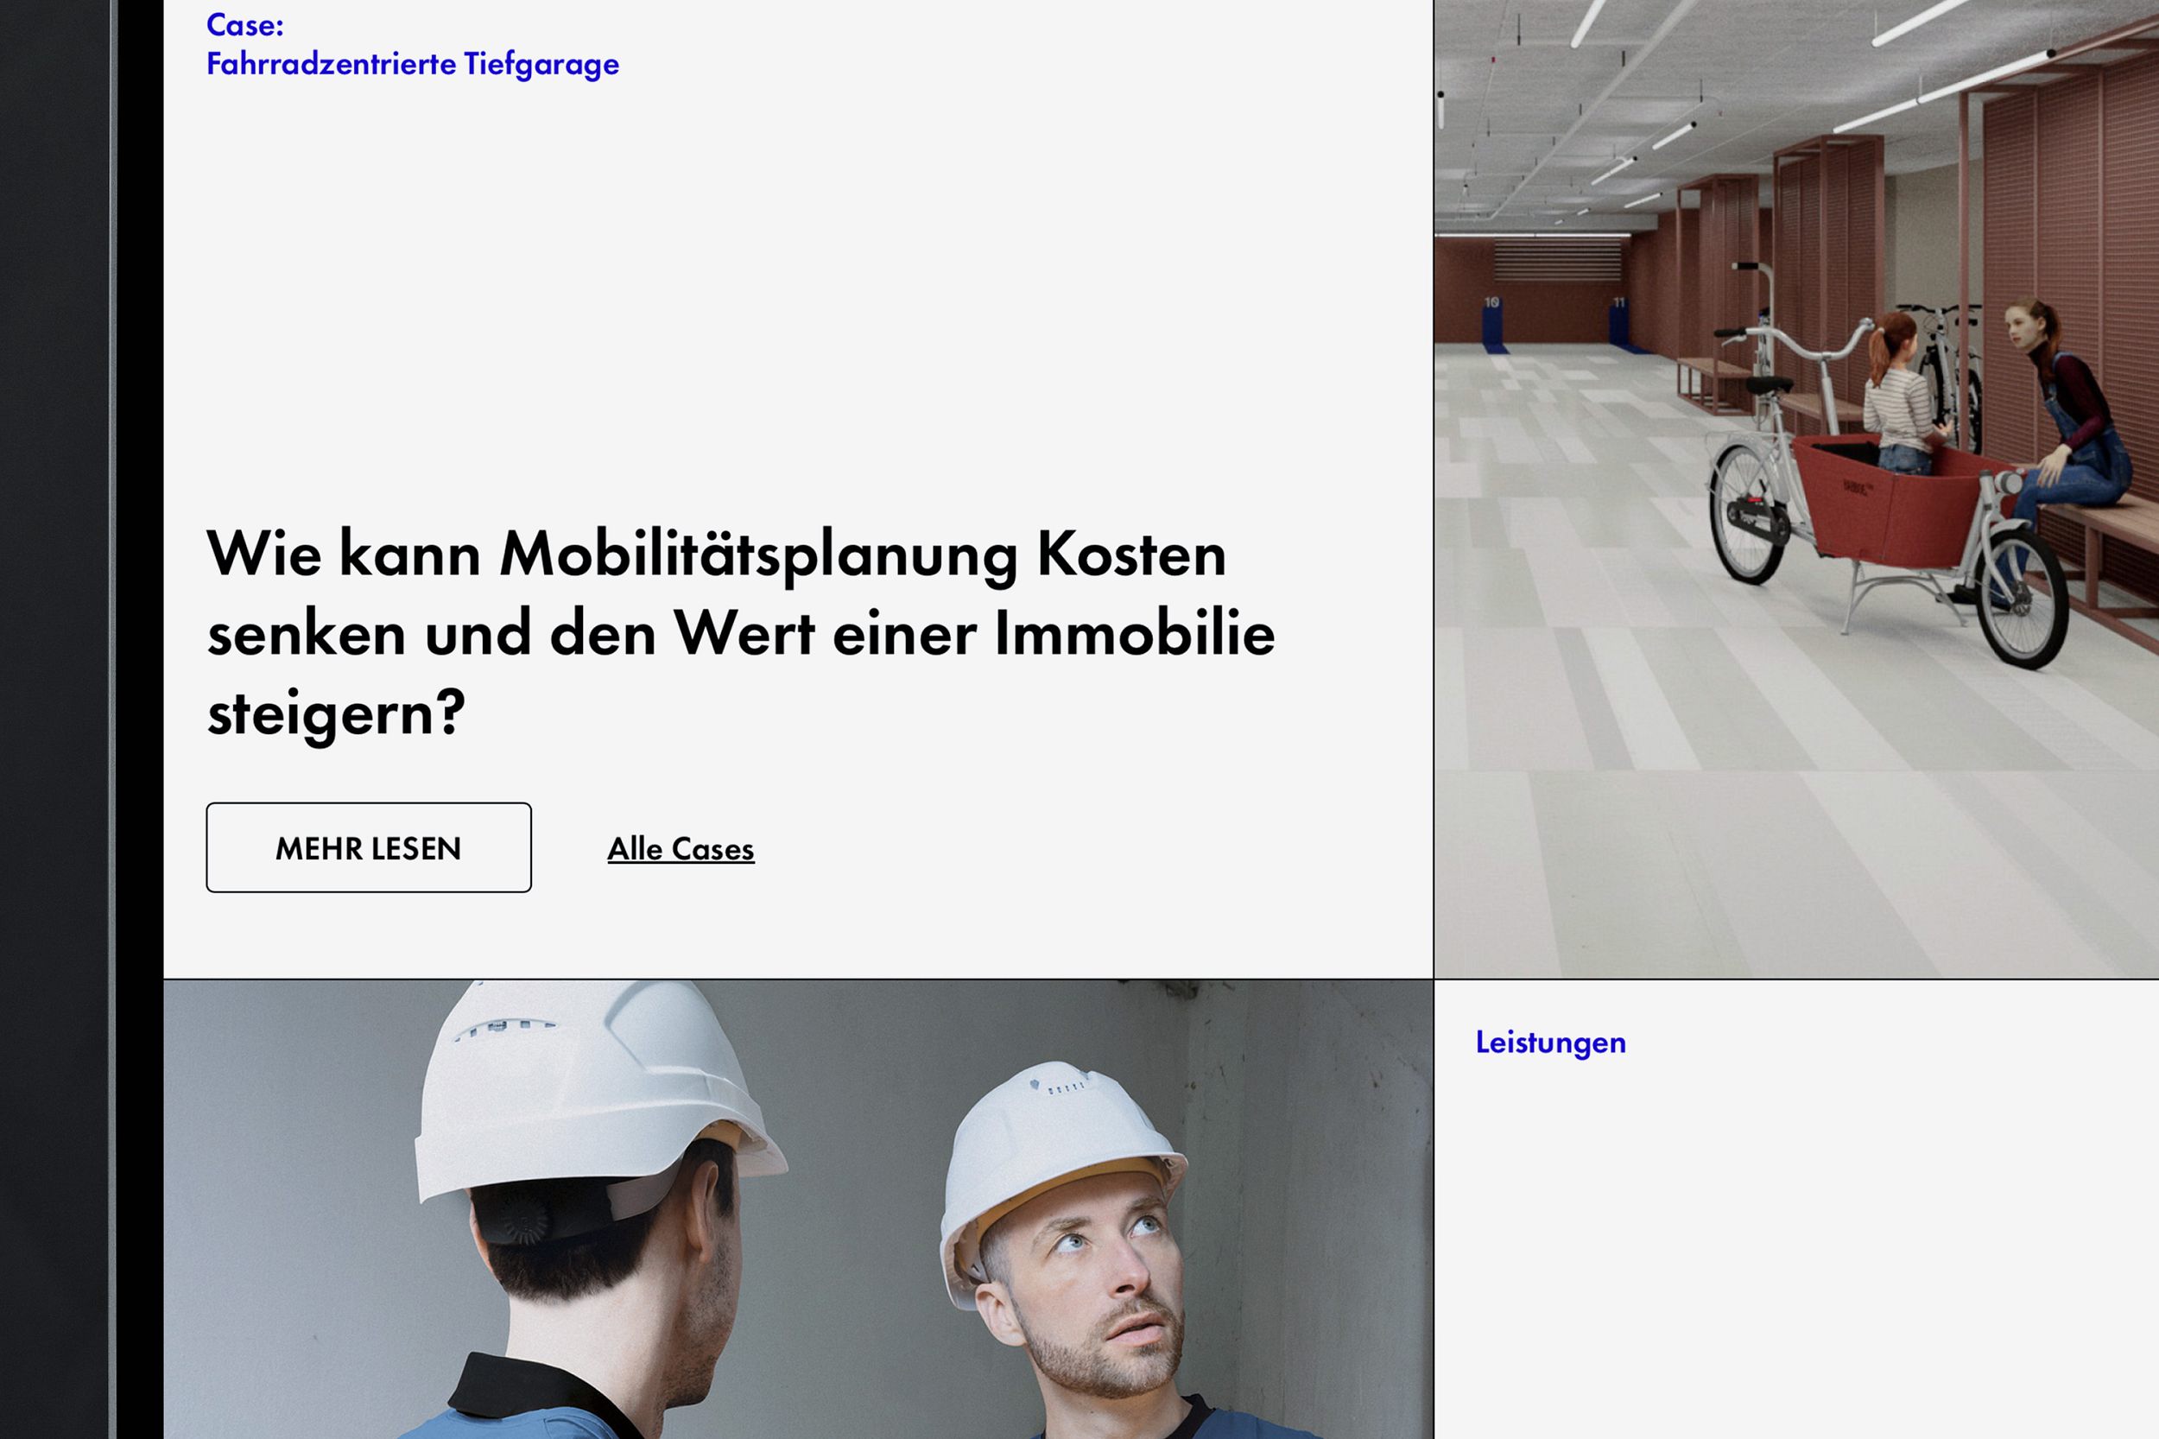Viewport: 2159px width, 1439px height.
Task: Click the blue 'Case:' label
Action: pyautogui.click(x=245, y=25)
